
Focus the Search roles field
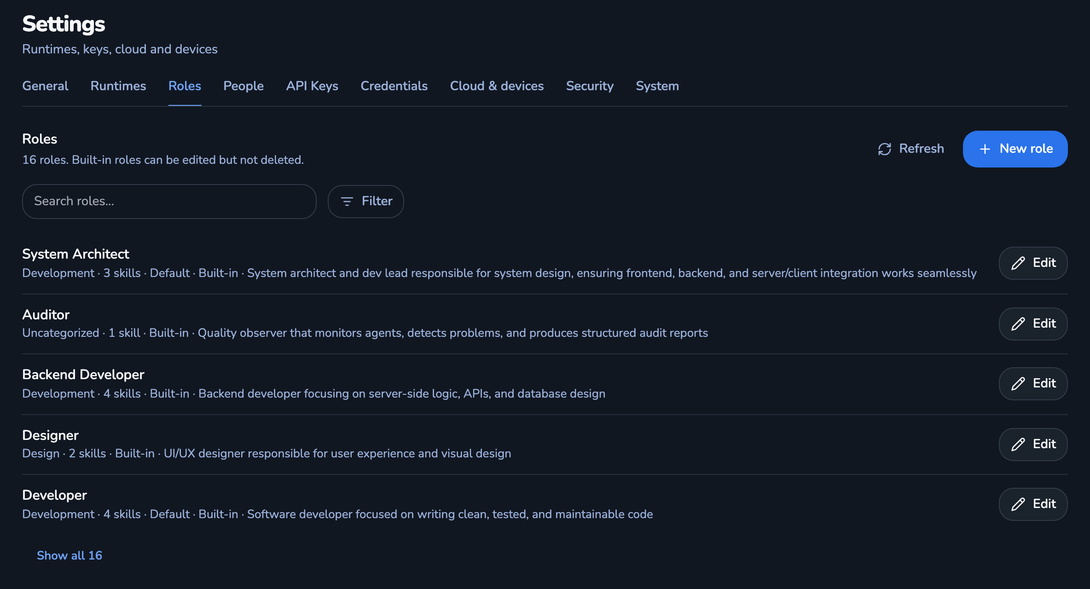coord(169,202)
